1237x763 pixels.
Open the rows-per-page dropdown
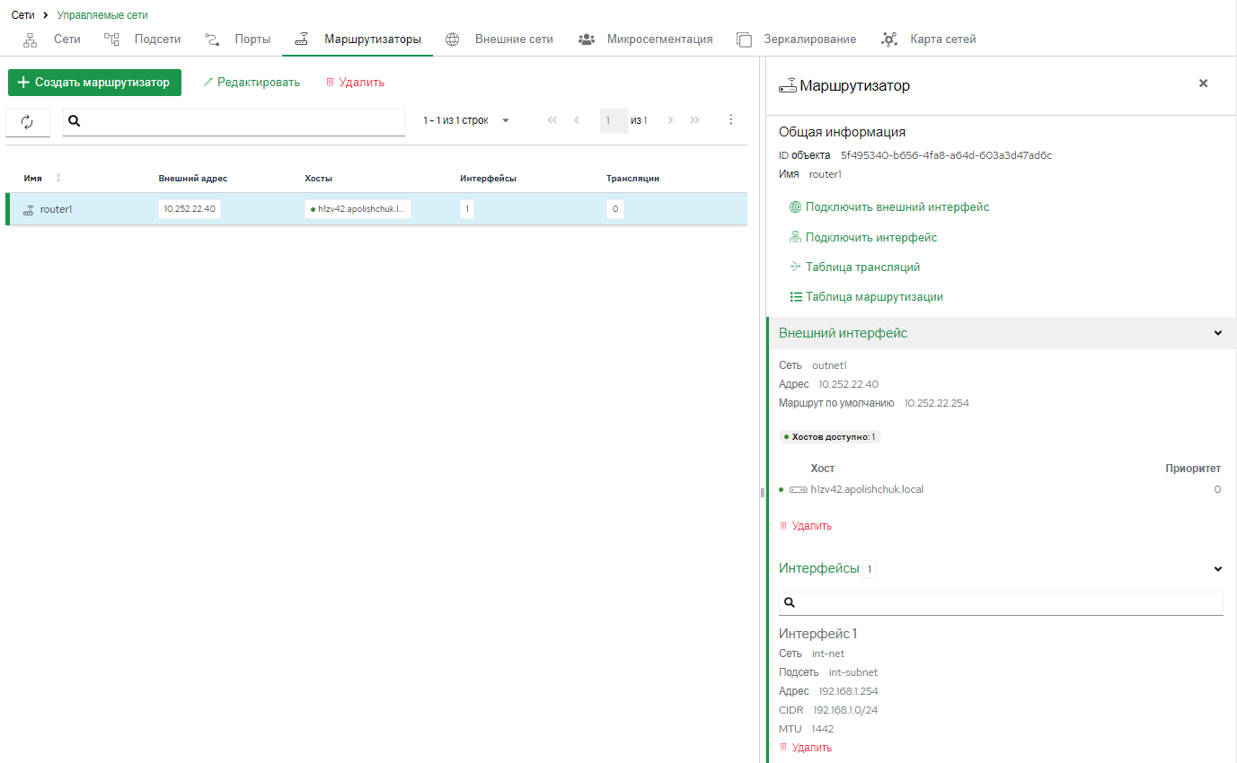(505, 120)
